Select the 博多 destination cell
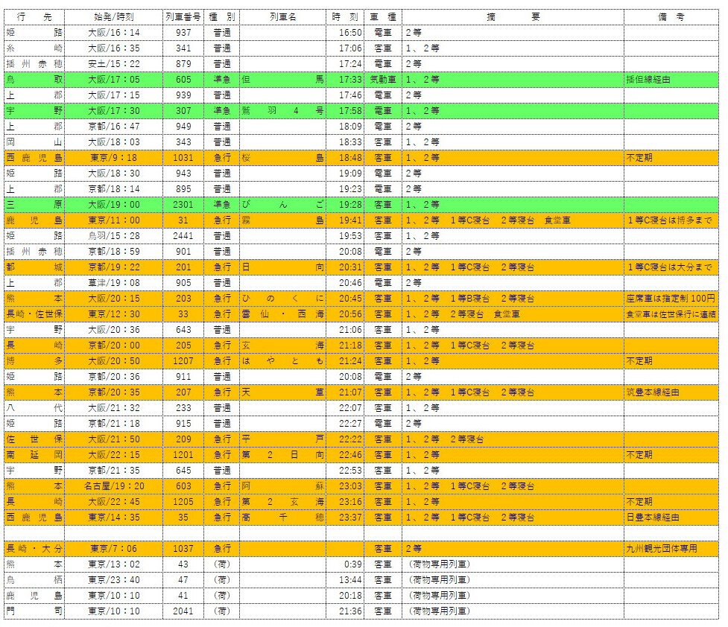This screenshot has height=627, width=728. [x=34, y=361]
